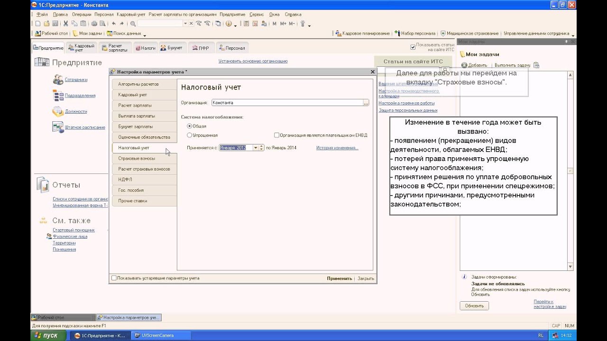Open Перейти к настройке задач link
The height and width of the screenshot is (341, 607).
tap(550, 304)
